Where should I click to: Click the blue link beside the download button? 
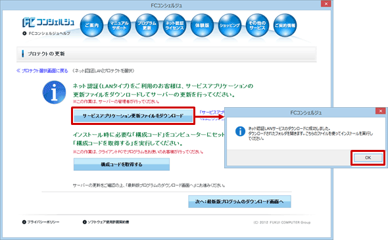pyautogui.click(x=212, y=112)
